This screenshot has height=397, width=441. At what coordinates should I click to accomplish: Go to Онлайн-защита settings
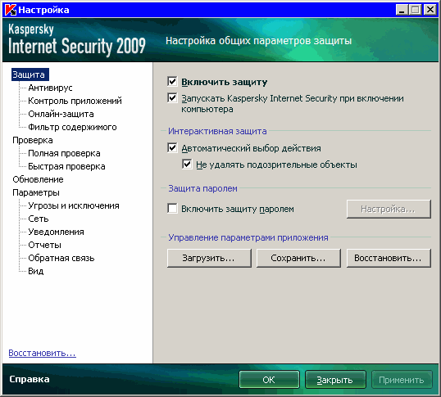pos(61,114)
